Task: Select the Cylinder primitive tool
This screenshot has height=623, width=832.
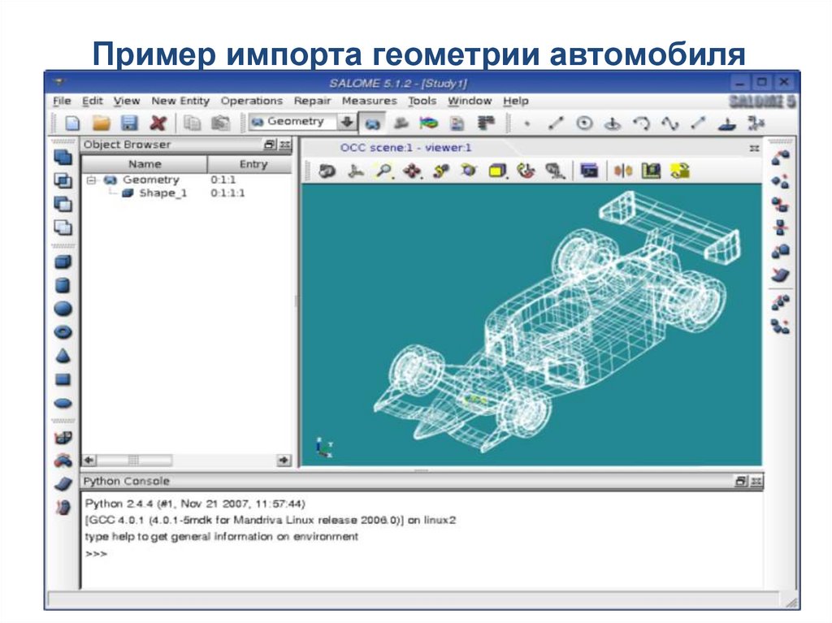Action: pos(63,285)
